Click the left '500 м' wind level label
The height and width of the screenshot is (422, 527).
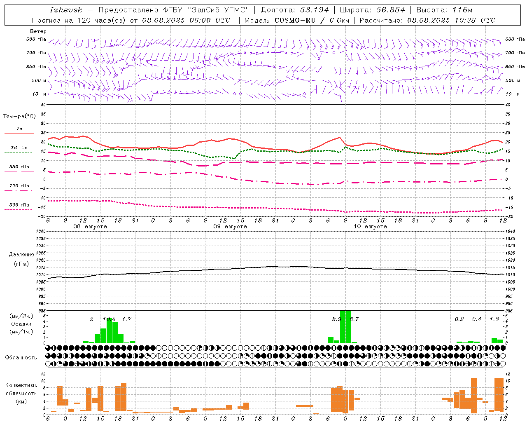(39, 81)
